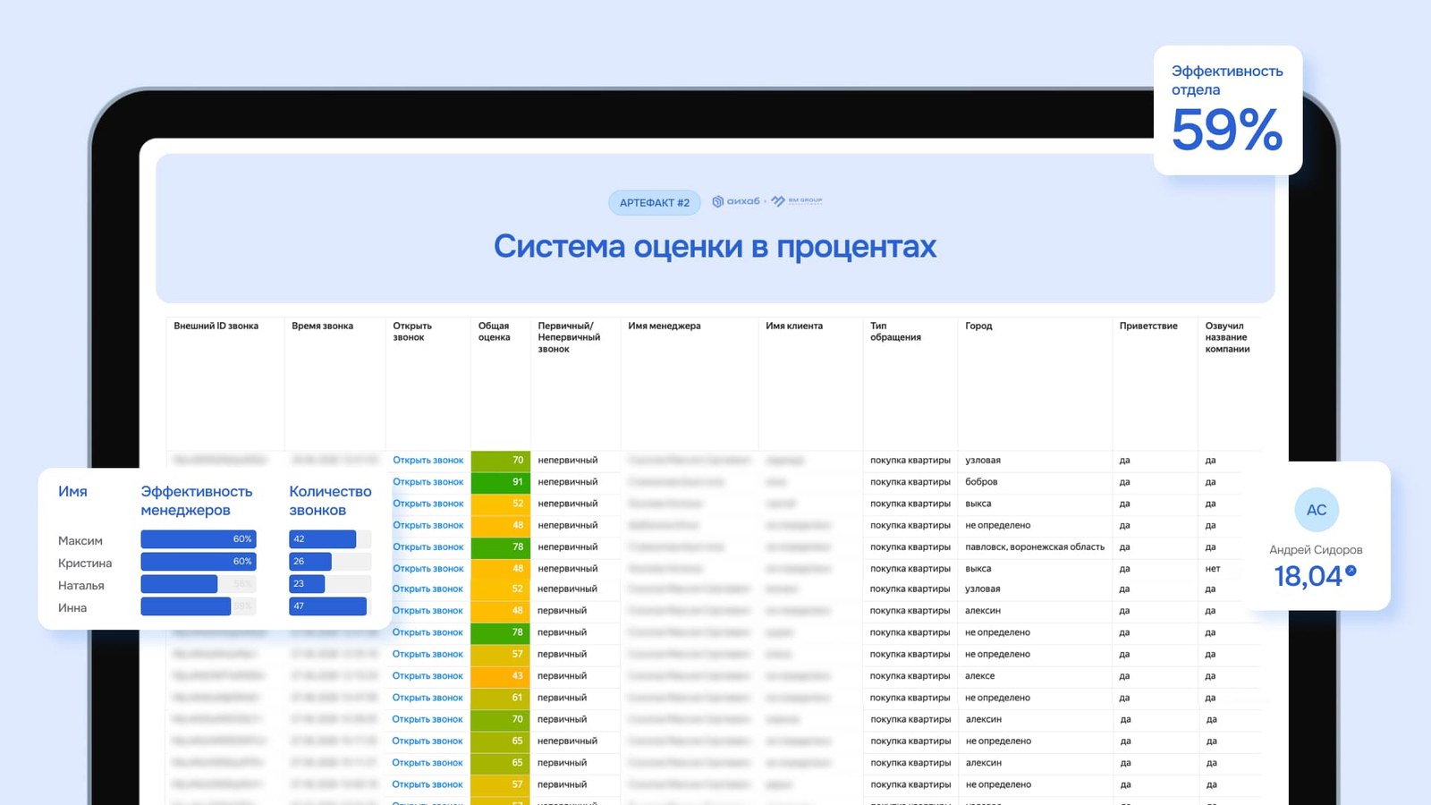Click Инна's effectiveness bar

[186, 606]
